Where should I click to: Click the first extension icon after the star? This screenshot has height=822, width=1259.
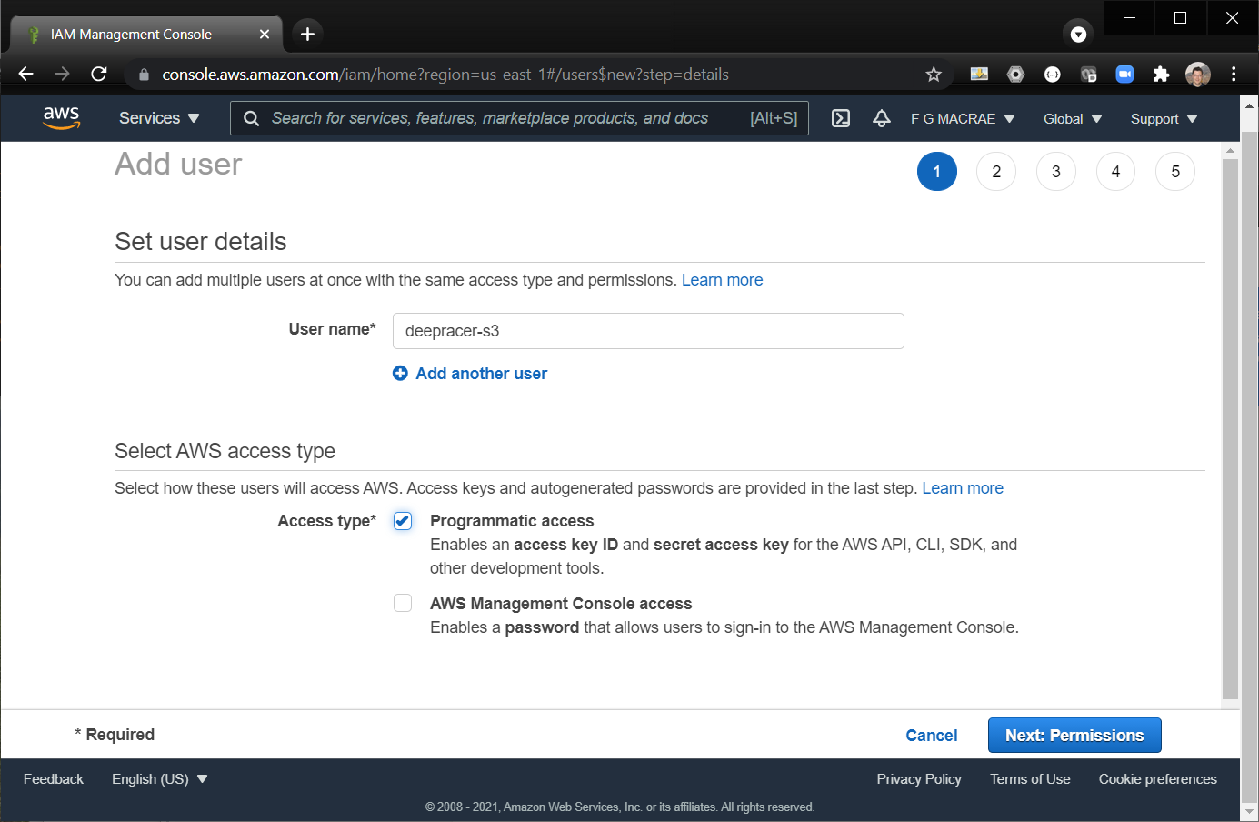point(979,75)
